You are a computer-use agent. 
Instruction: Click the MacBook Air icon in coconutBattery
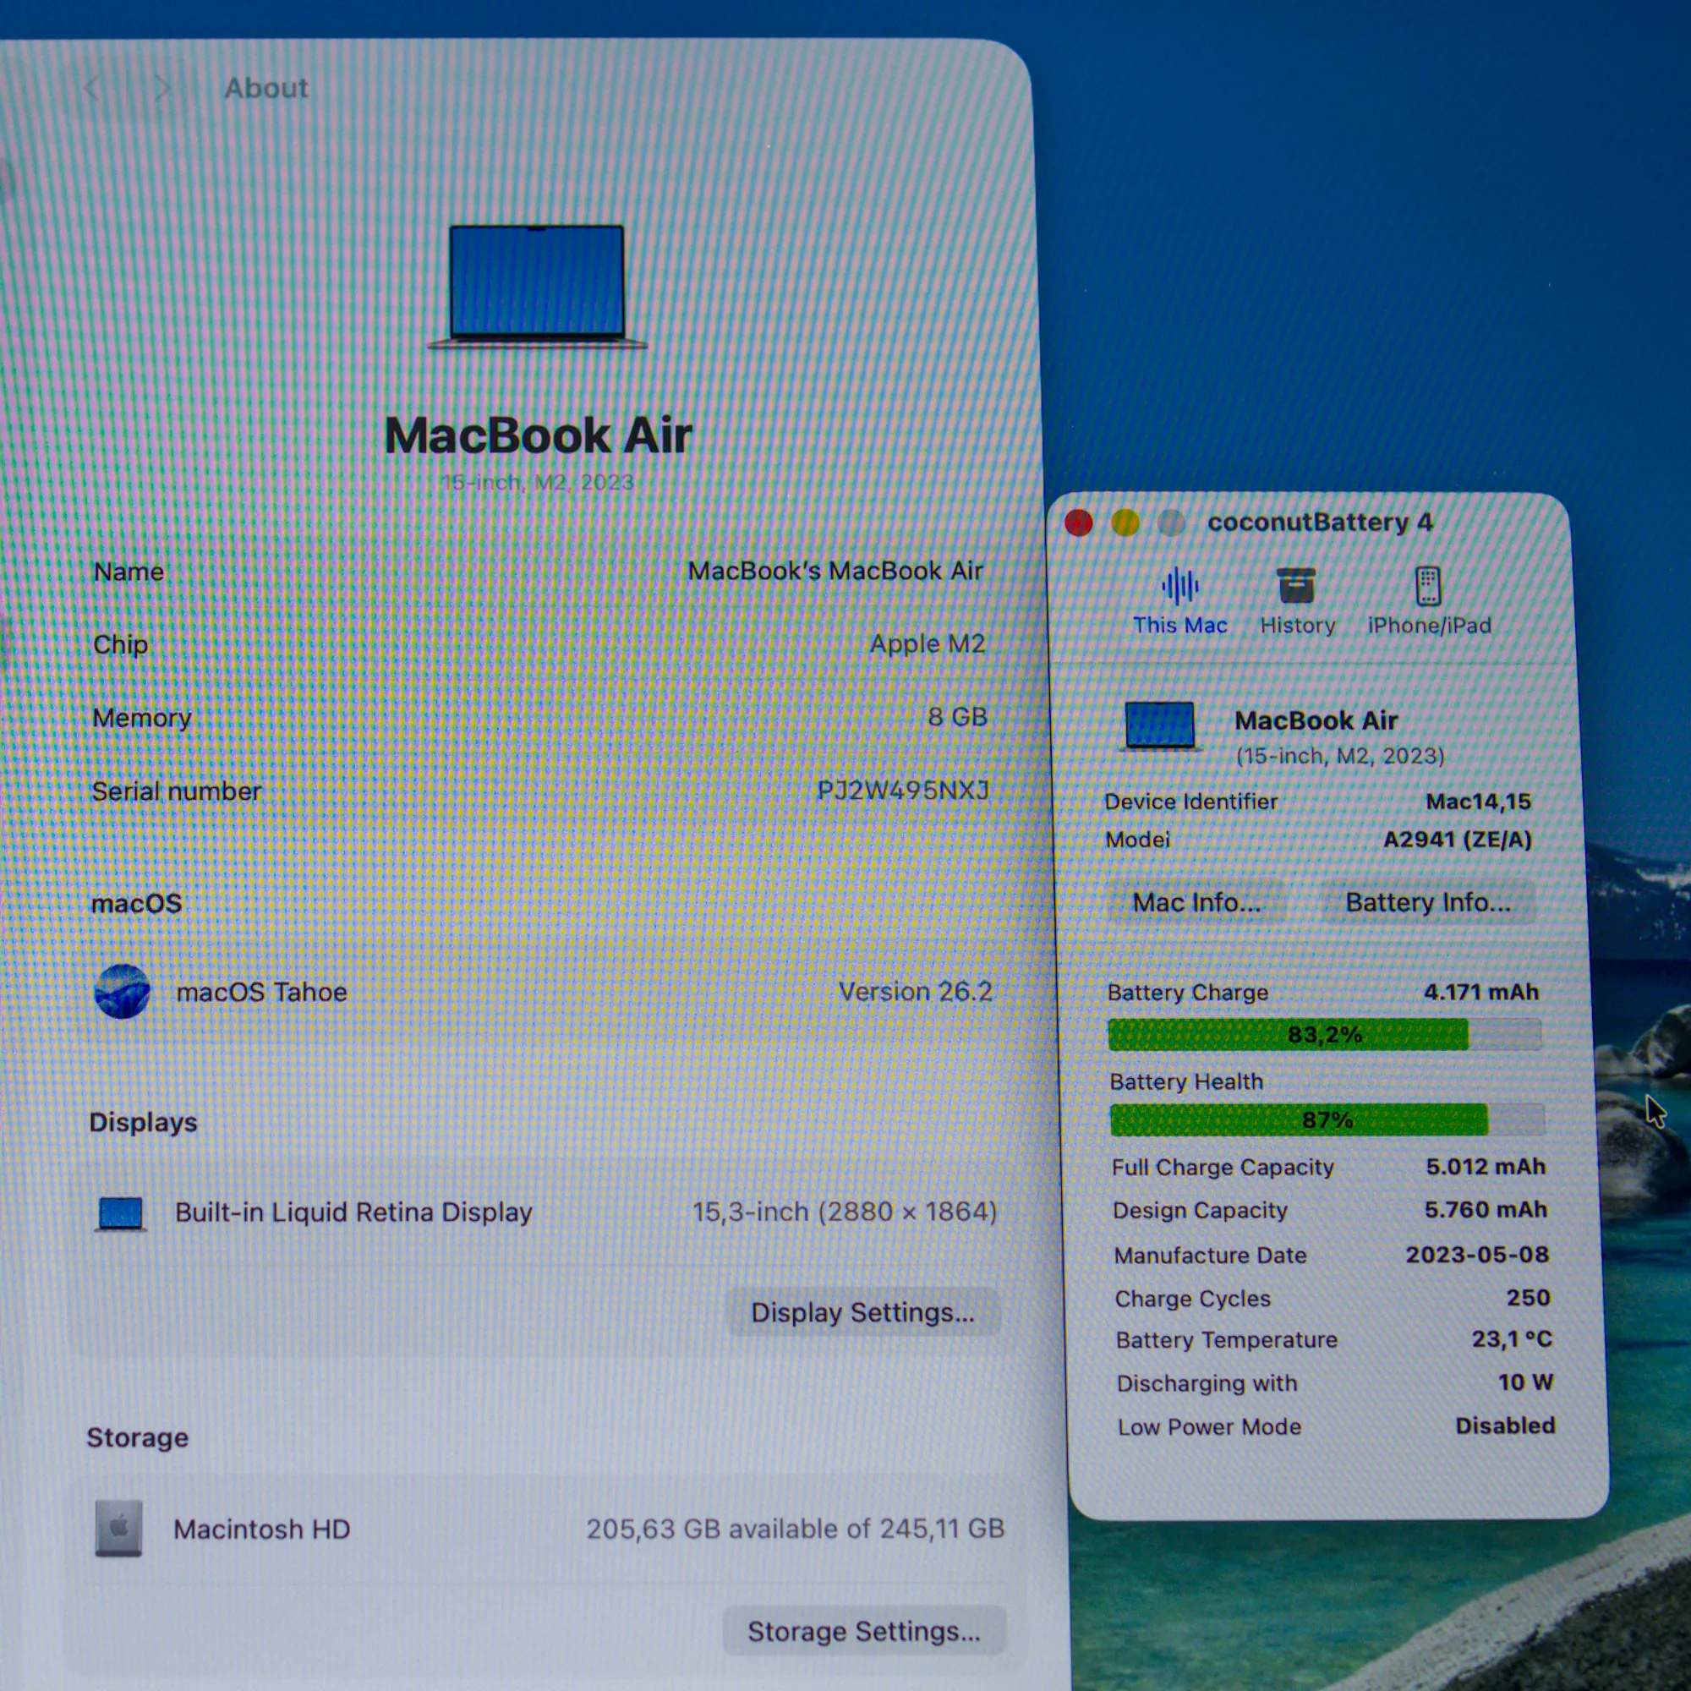point(1160,726)
